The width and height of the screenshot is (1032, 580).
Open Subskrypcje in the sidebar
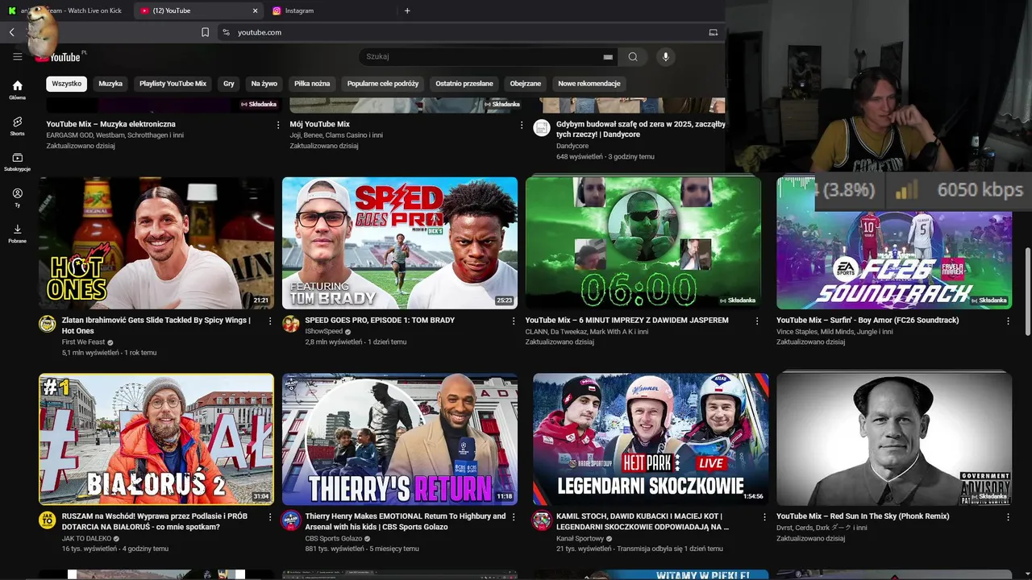tap(17, 161)
